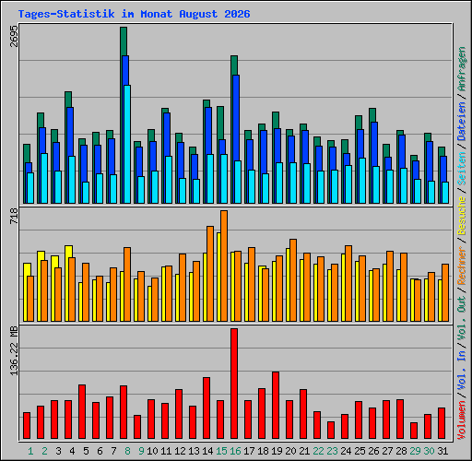Click day label 23 on the x-axis
This screenshot has width=472, height=461.
pyautogui.click(x=332, y=451)
